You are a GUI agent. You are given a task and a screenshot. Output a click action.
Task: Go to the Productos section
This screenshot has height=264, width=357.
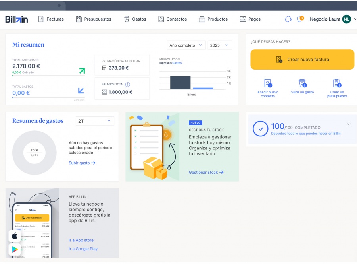[x=213, y=19]
